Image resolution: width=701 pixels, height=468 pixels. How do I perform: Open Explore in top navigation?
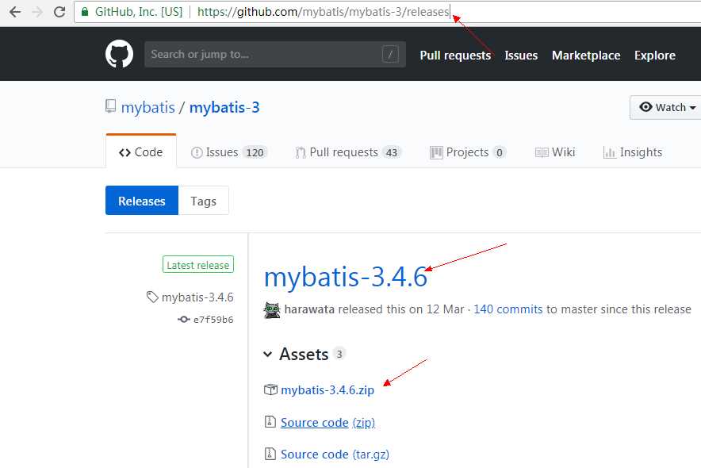(x=654, y=55)
